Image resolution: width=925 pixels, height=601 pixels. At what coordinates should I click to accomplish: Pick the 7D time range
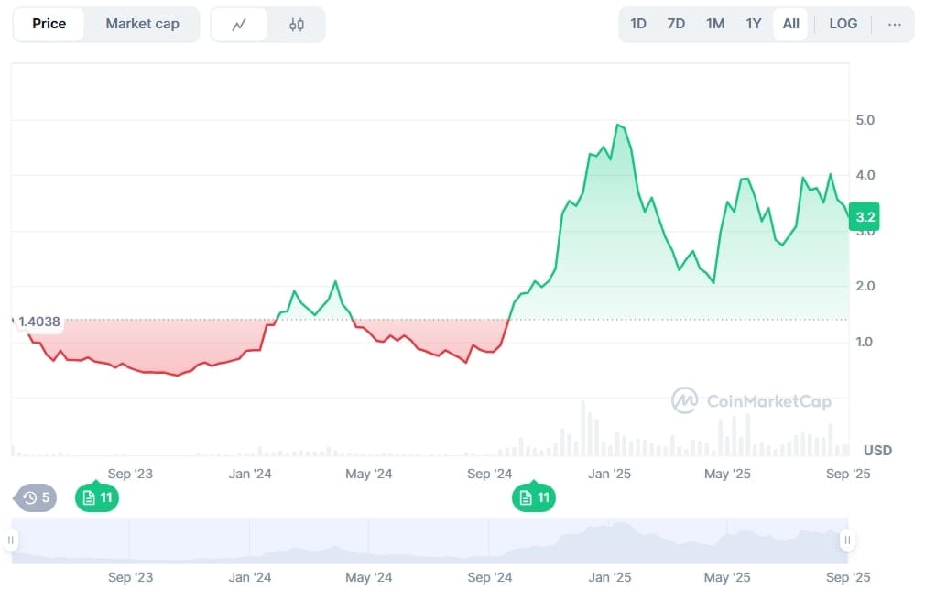(676, 24)
